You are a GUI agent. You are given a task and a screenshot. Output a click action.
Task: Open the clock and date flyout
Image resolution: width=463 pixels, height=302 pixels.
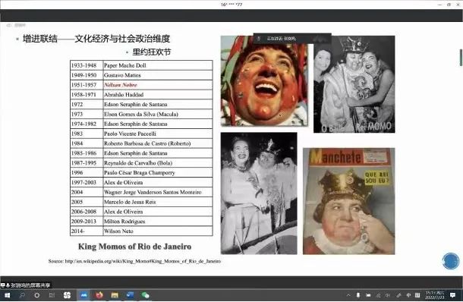[435, 295]
